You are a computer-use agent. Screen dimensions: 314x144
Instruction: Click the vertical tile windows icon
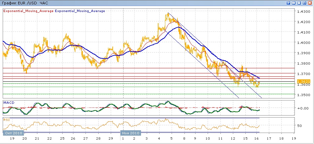294,3
